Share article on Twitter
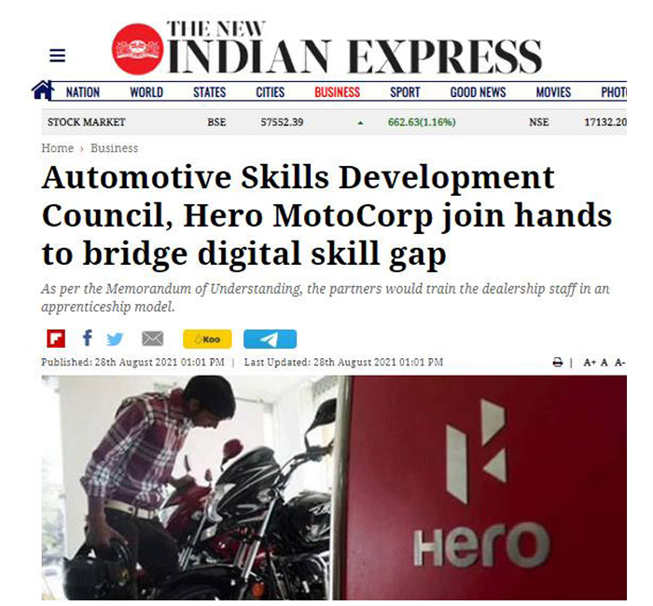 (115, 339)
